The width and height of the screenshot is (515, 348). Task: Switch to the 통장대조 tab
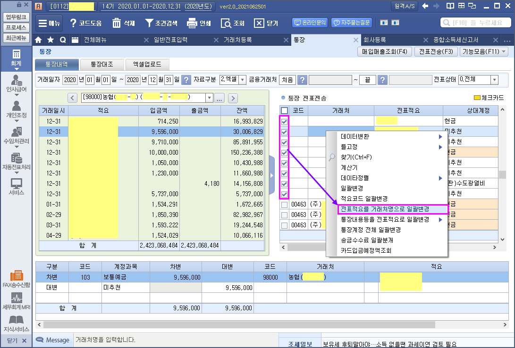click(x=102, y=64)
